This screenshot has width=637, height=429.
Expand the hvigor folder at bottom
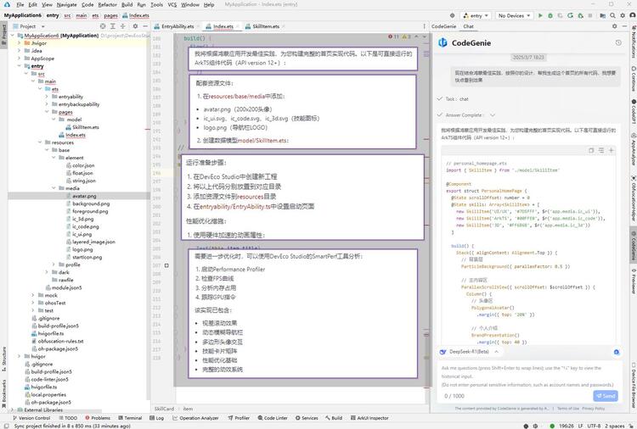[19, 356]
